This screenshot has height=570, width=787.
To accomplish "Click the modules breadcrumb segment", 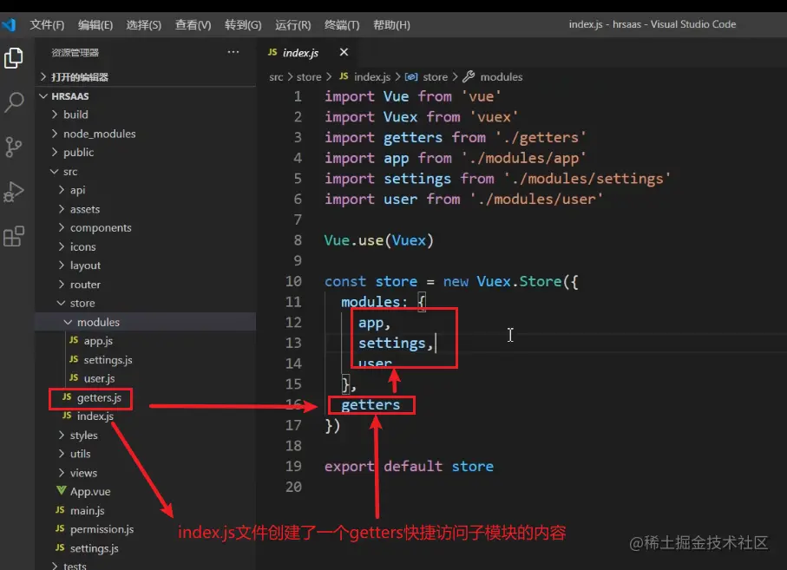I will (x=501, y=76).
